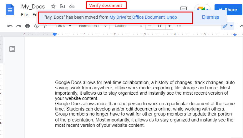This screenshot has height=138, width=243.
Task: Hide the menus with the chevron
Action: click(241, 26)
